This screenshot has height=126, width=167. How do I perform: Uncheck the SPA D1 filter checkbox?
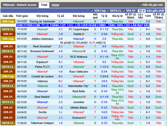(123, 11)
